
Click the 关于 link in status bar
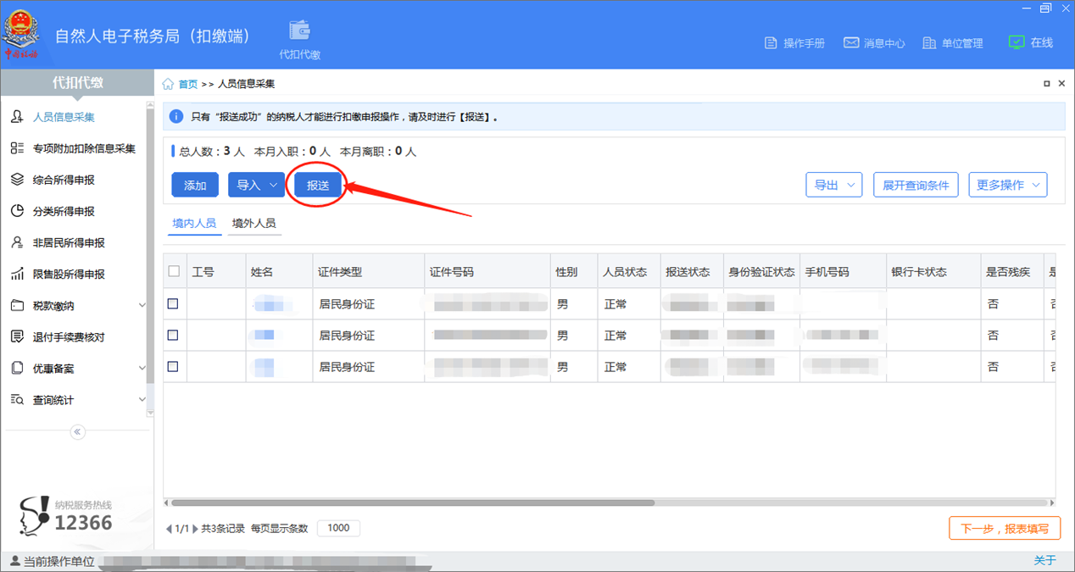1045,560
